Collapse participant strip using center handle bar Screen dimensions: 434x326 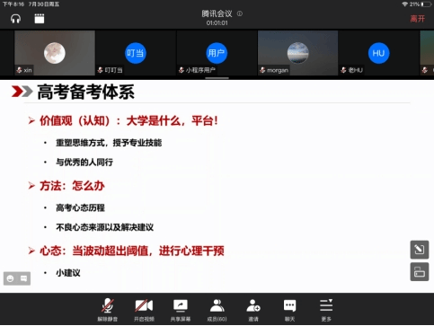[217, 78]
